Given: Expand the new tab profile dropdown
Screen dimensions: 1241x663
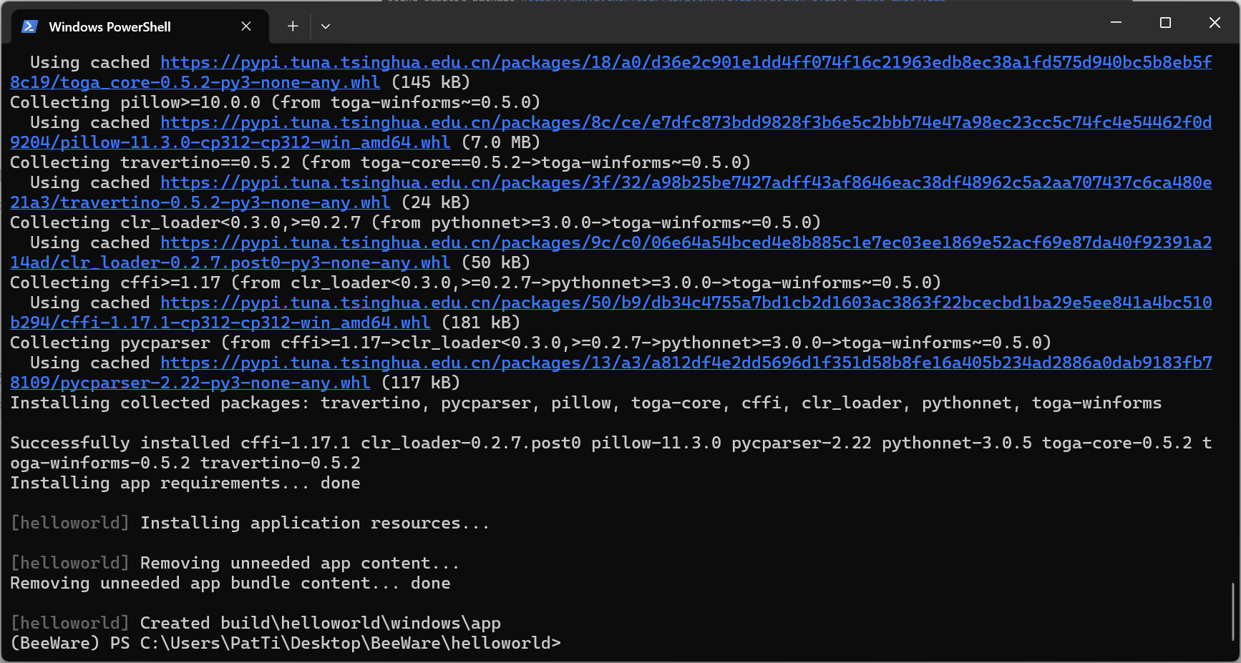Looking at the screenshot, I should (x=326, y=26).
